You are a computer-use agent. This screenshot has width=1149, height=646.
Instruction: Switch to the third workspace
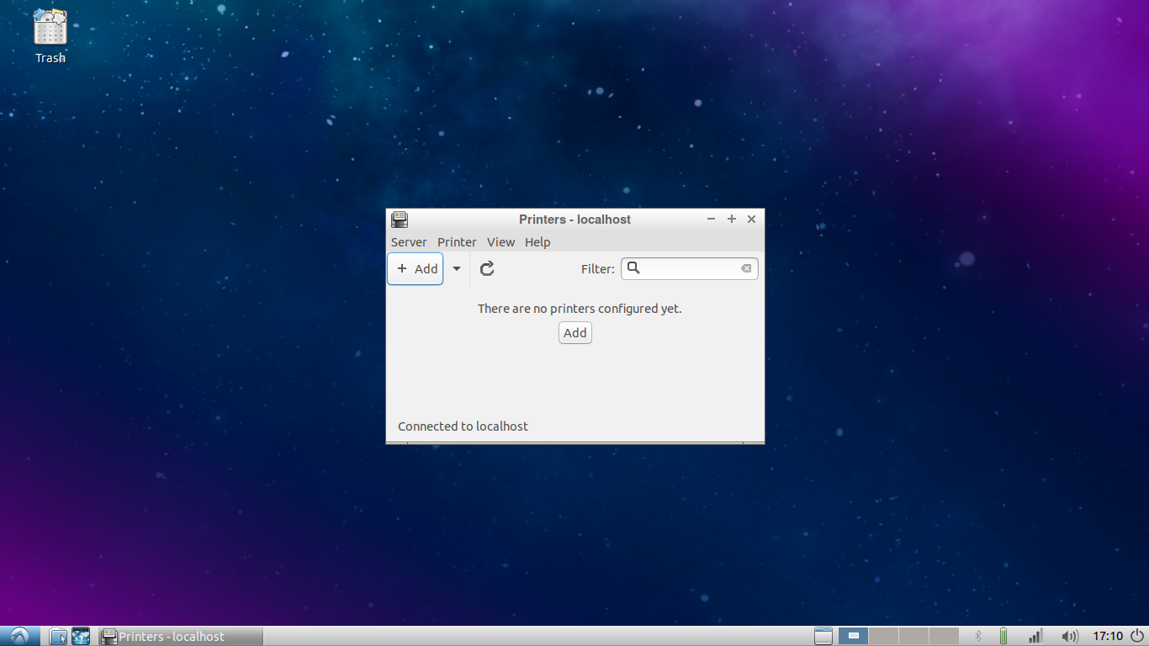click(914, 637)
